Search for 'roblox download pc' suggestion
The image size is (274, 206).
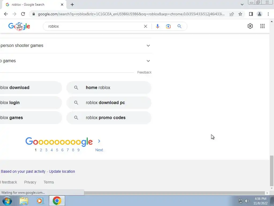[x=109, y=103]
